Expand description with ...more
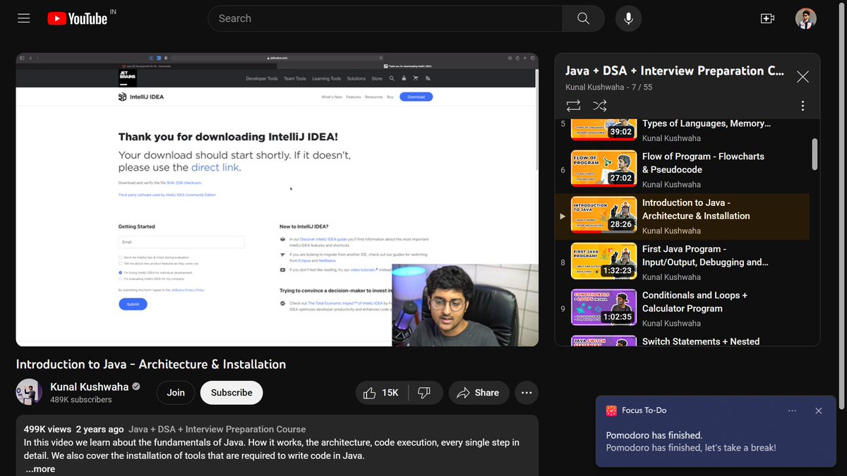 (40, 469)
